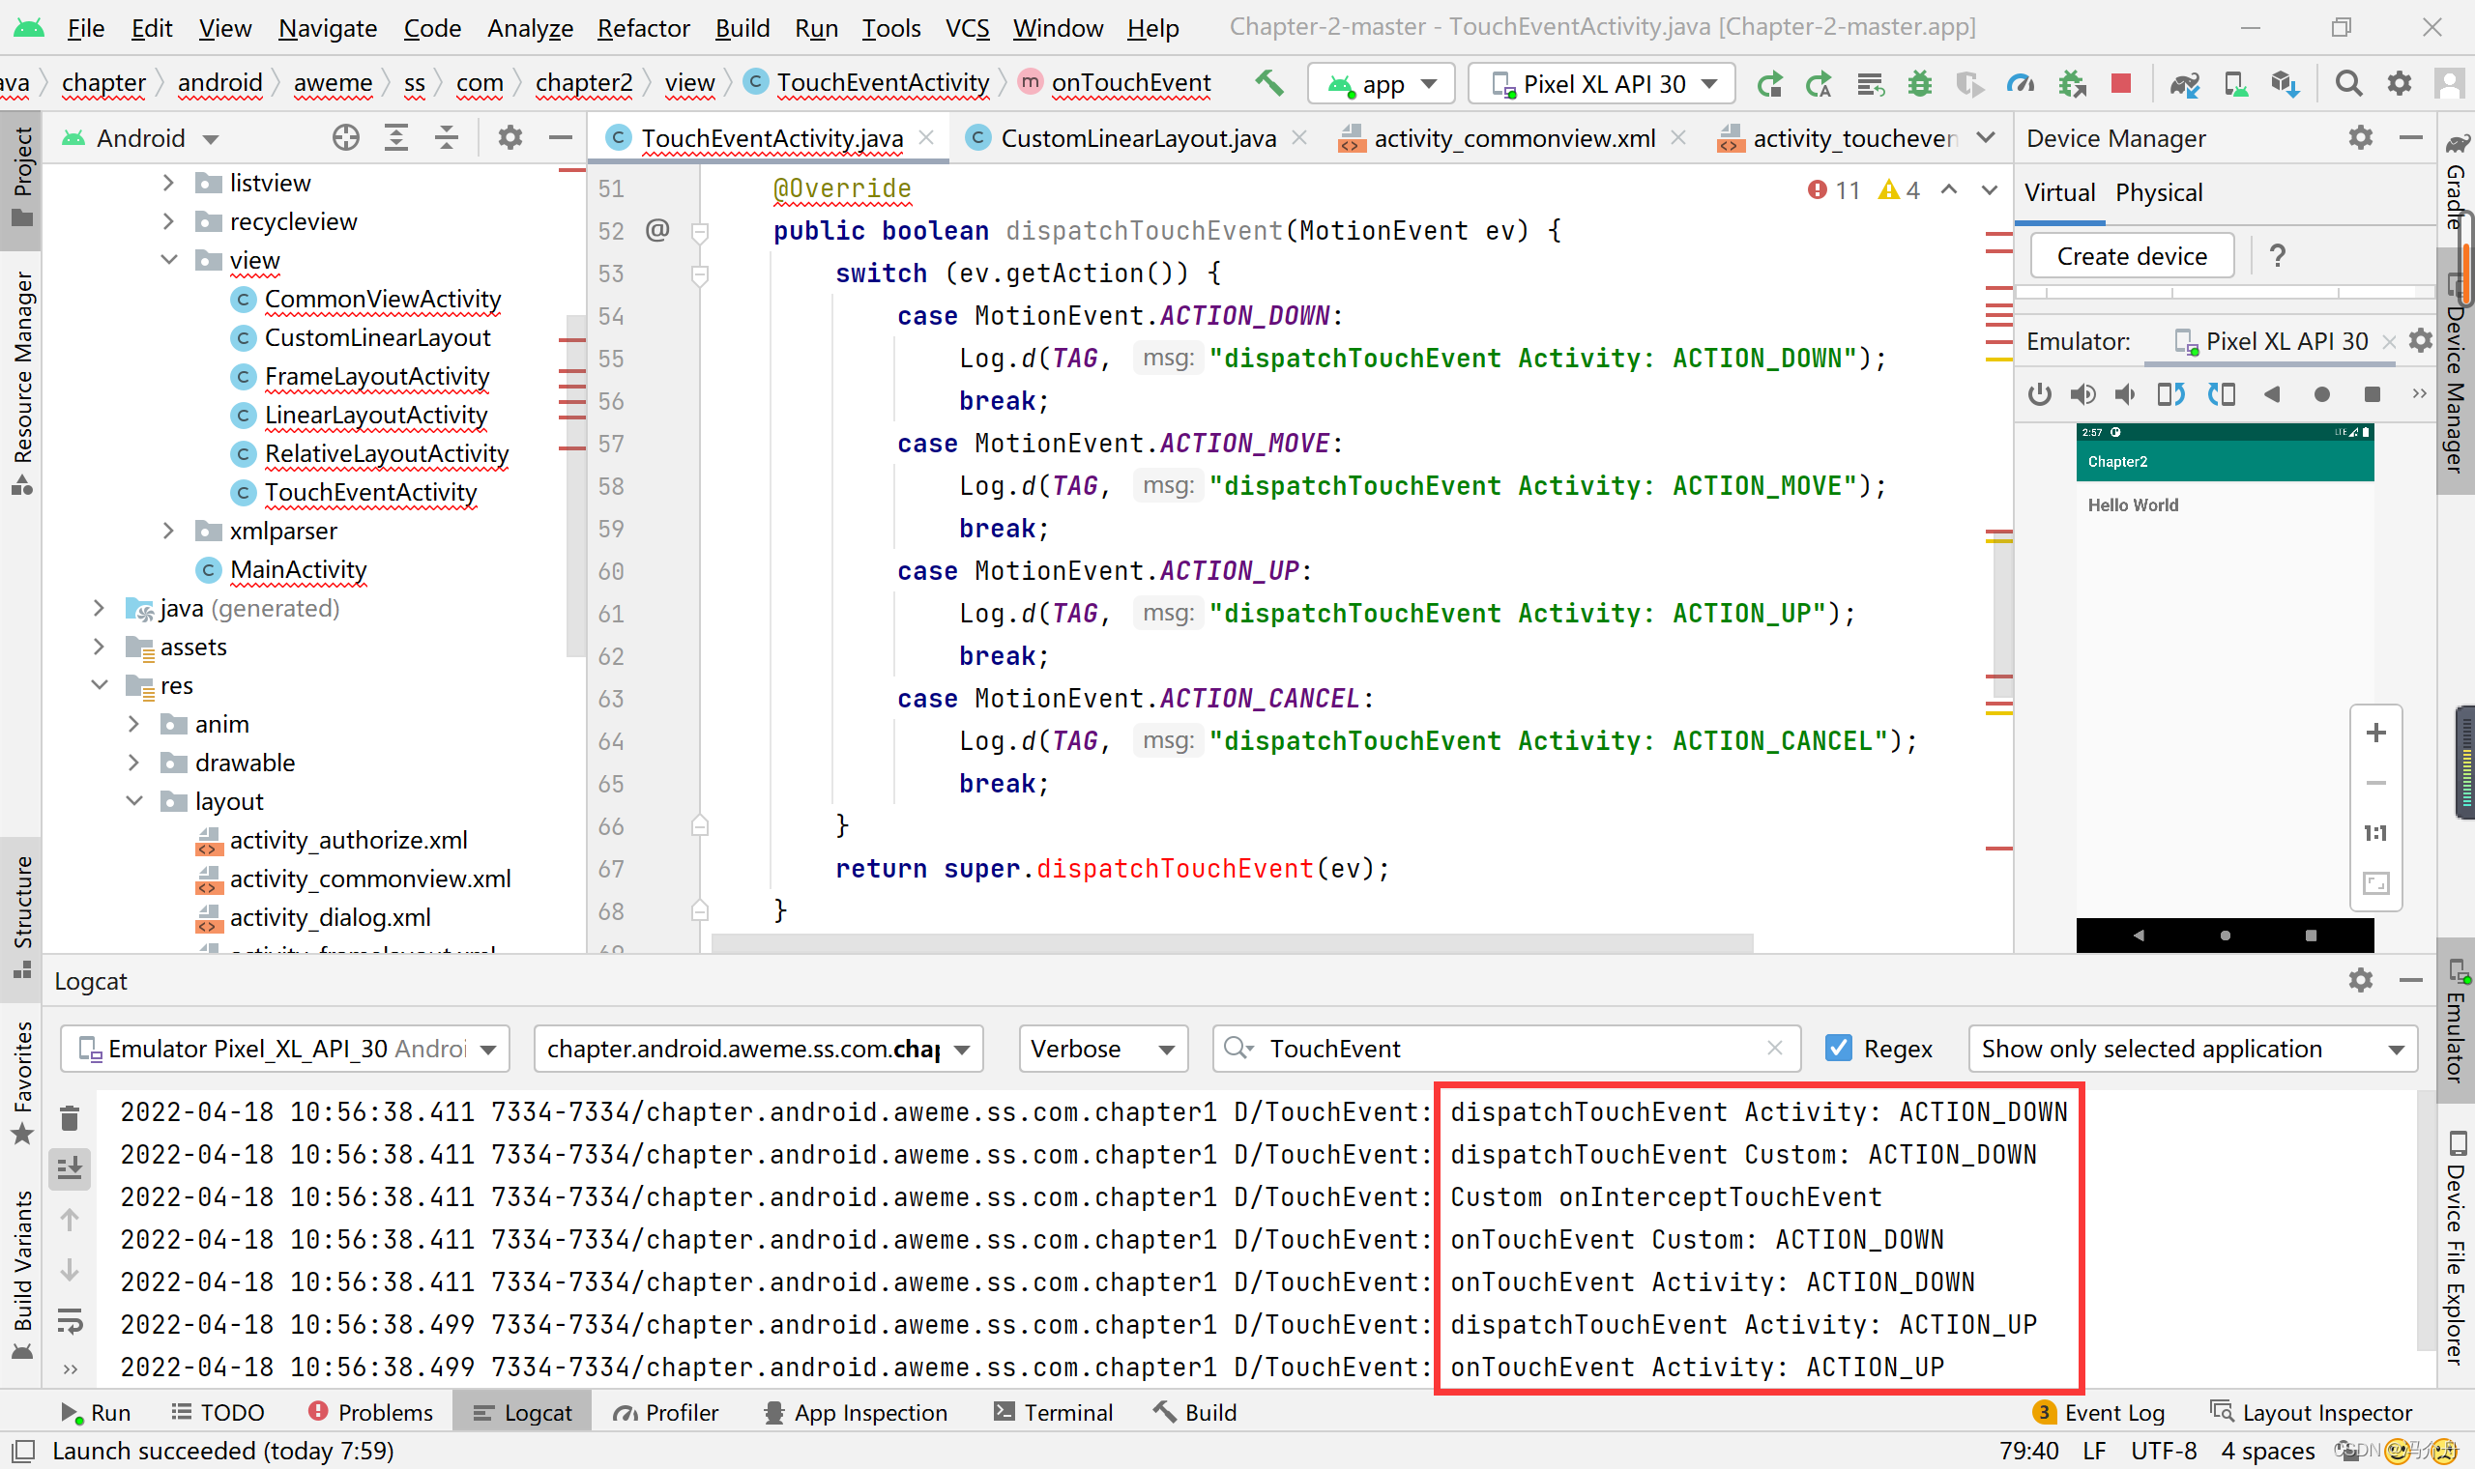Click emulator zoom in plus control
This screenshot has width=2475, height=1469.
pos(2375,733)
